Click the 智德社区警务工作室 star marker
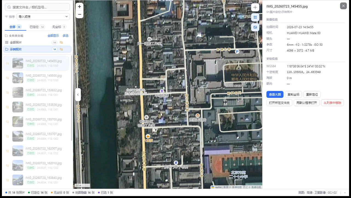 click(146, 117)
